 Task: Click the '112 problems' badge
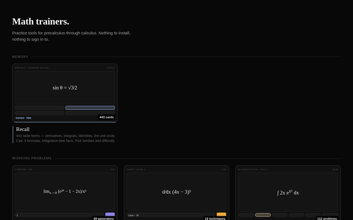[327, 218]
